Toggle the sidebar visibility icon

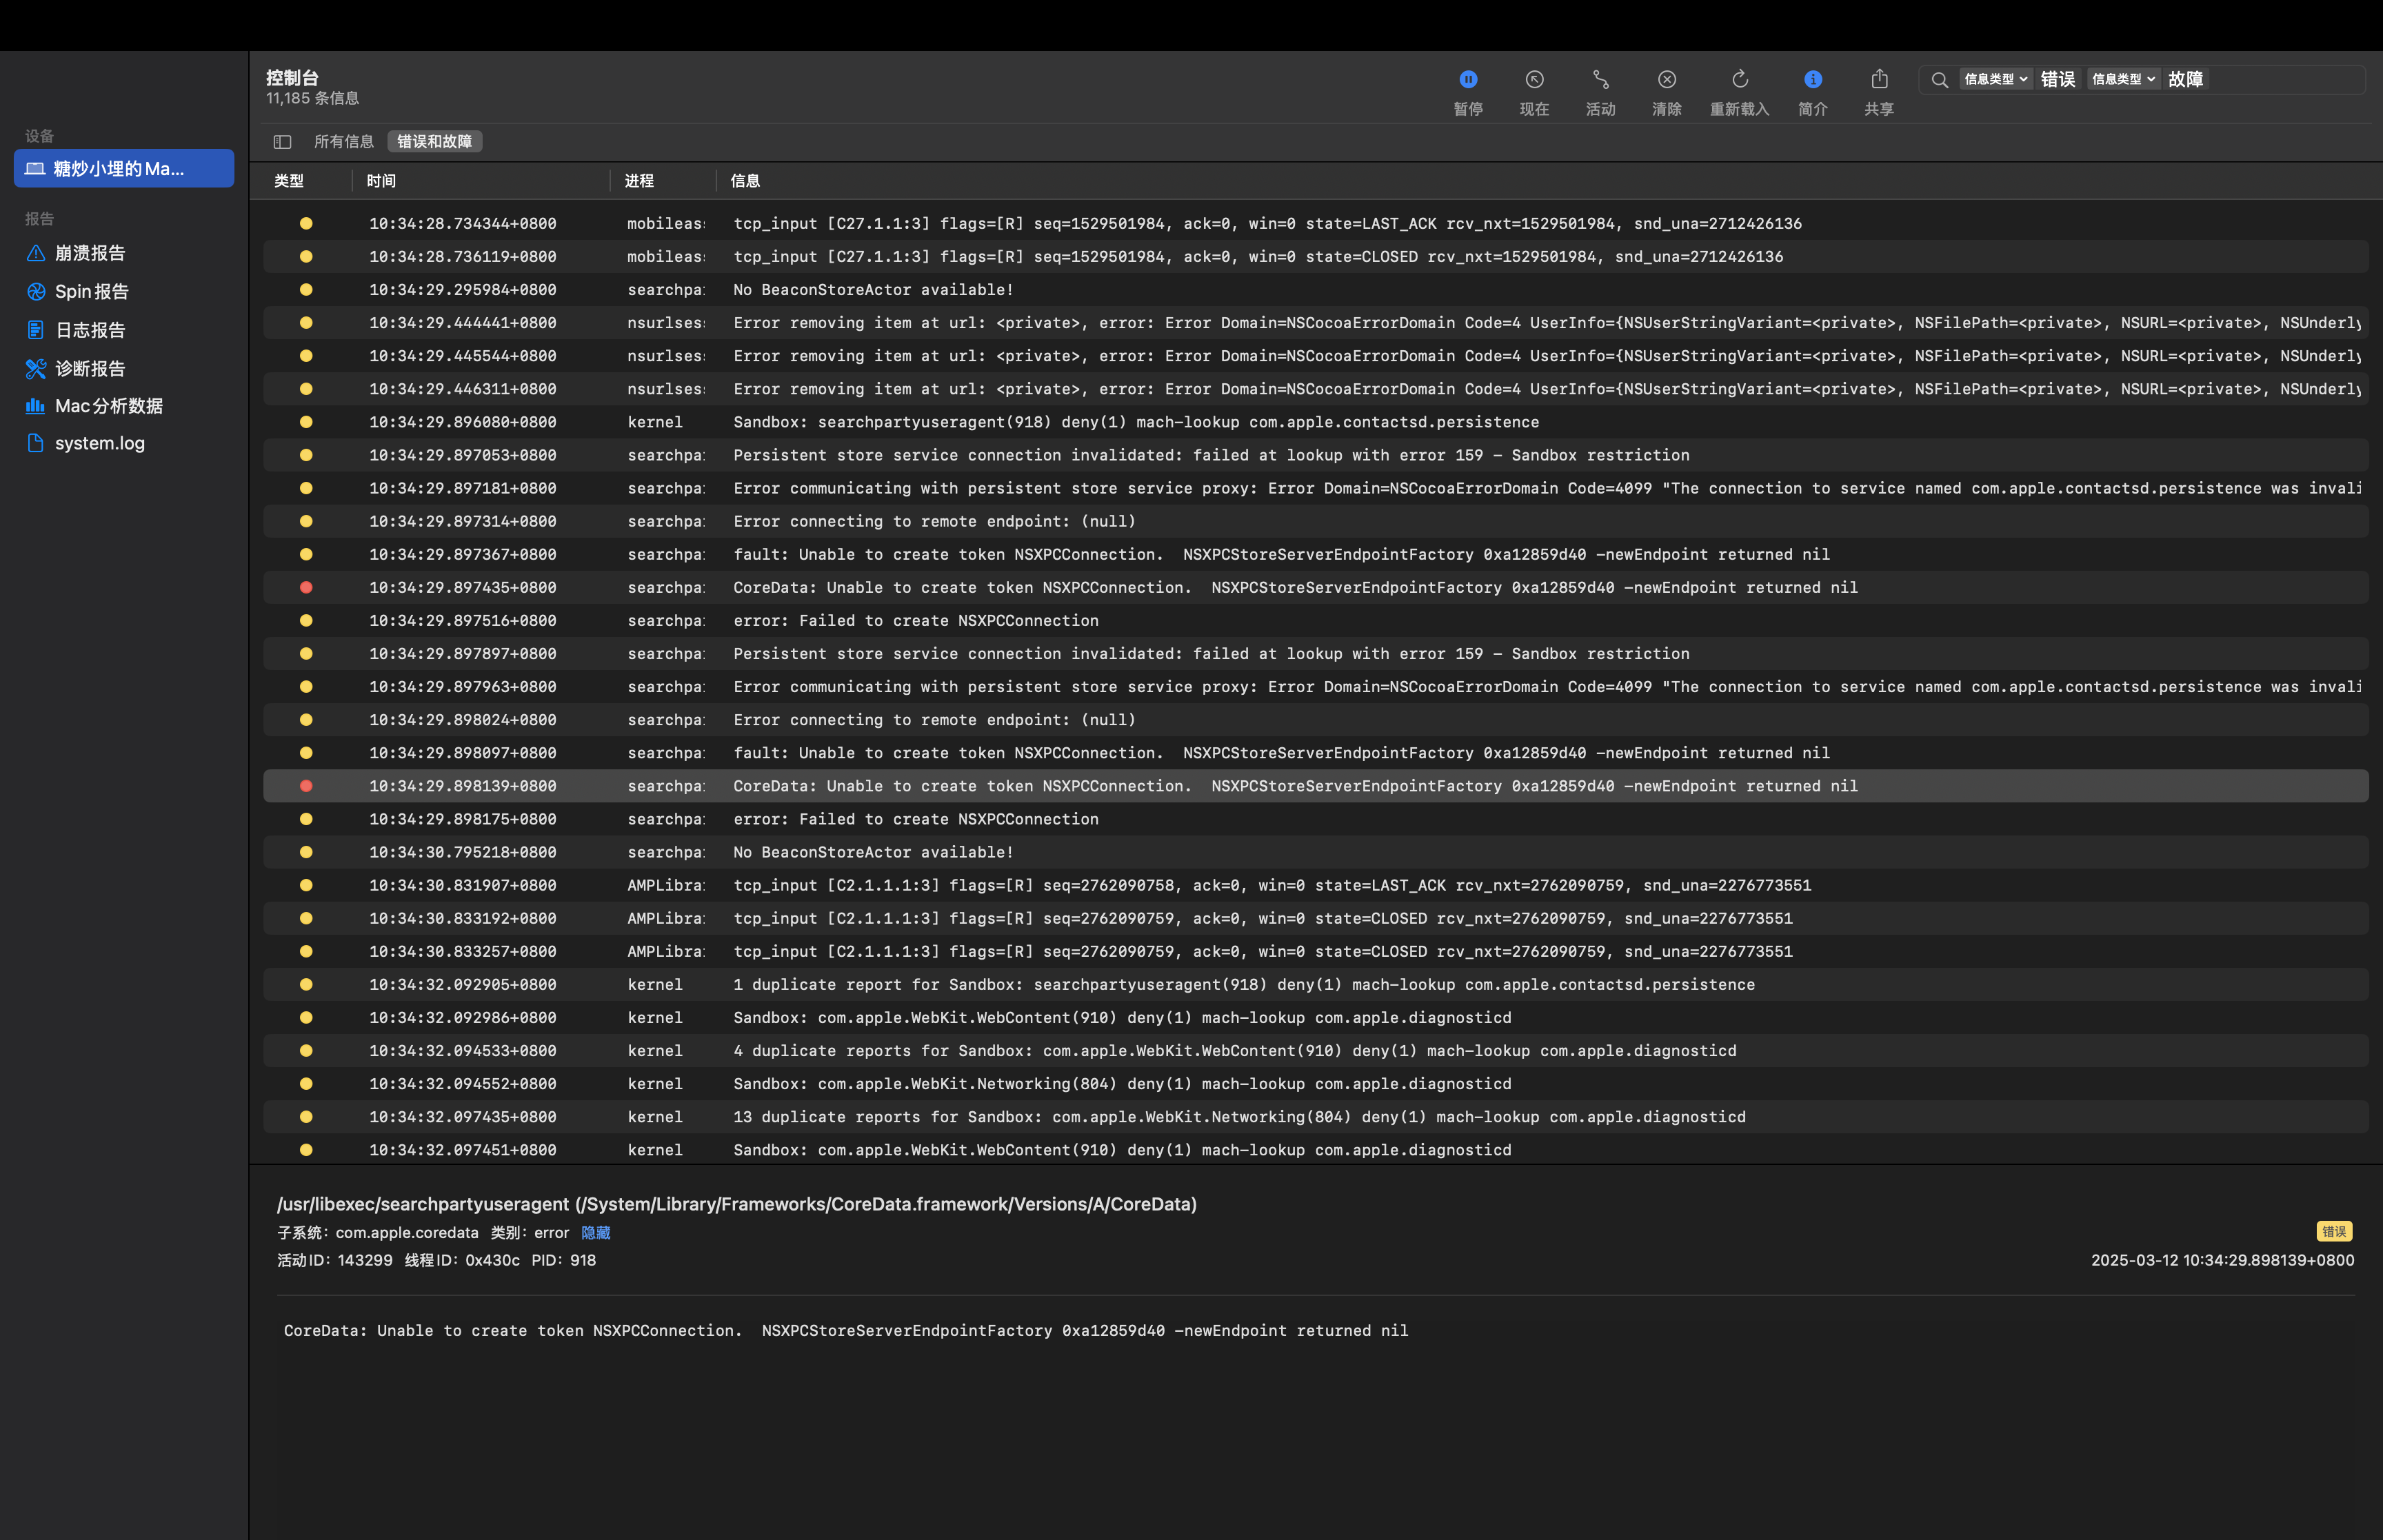point(282,142)
